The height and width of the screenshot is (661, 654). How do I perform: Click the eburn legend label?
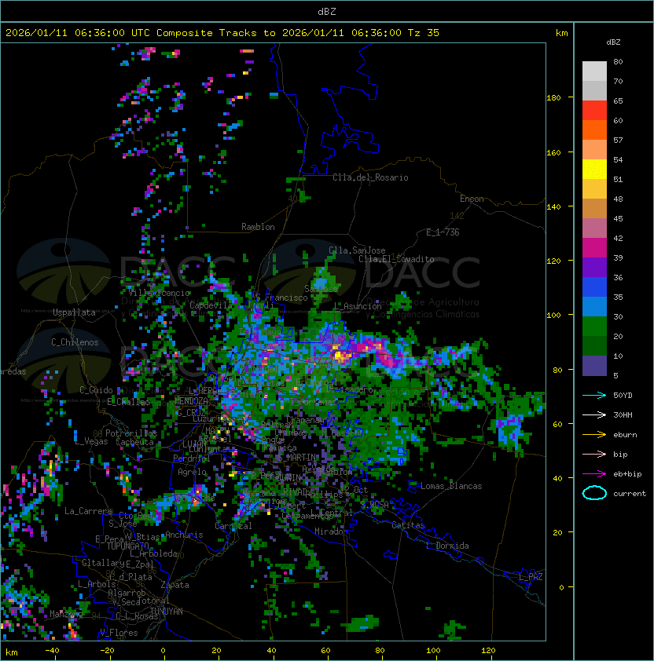(625, 435)
